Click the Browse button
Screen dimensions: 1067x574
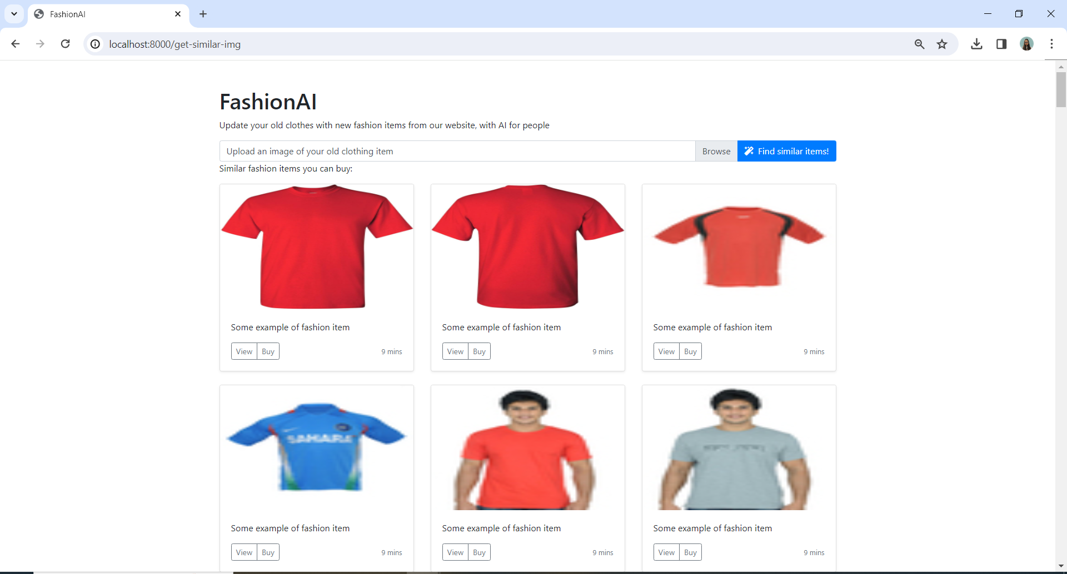[x=716, y=151]
